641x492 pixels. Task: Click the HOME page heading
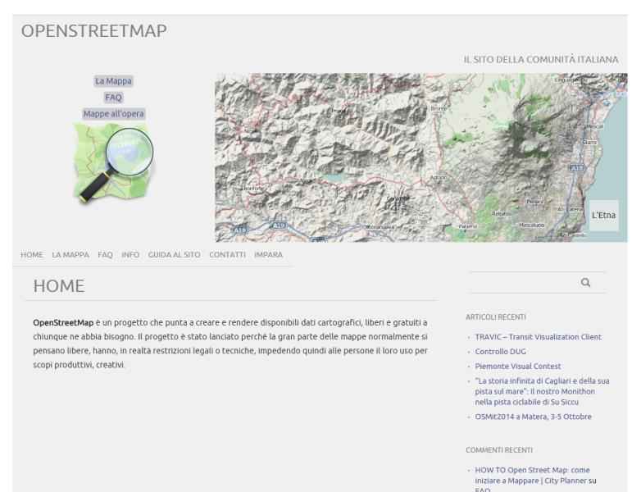[59, 286]
